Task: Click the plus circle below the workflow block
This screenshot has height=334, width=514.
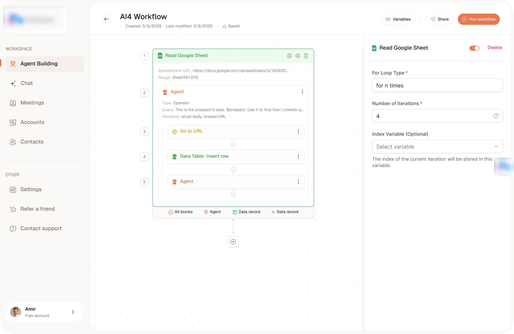Action: (x=233, y=242)
